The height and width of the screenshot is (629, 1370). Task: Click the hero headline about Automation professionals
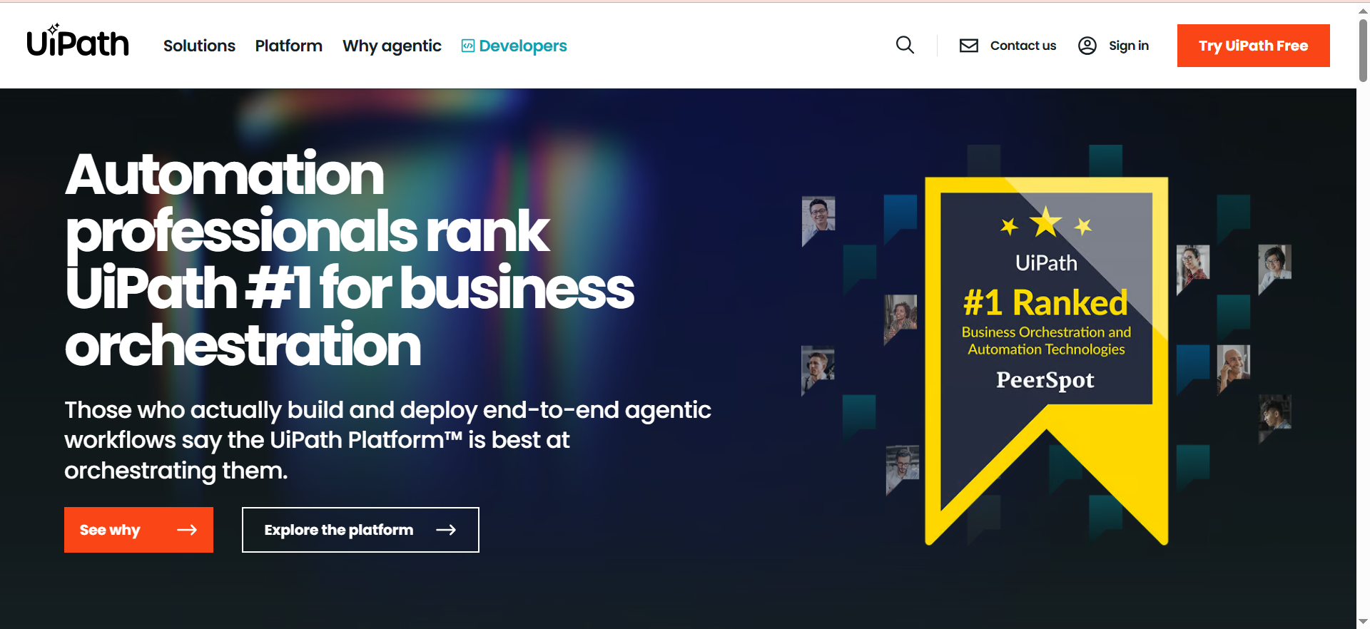(x=350, y=260)
